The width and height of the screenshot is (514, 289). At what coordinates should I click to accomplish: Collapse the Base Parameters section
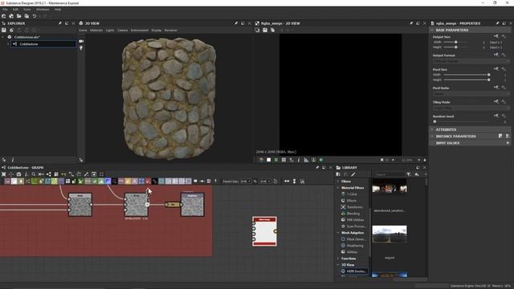coord(432,30)
